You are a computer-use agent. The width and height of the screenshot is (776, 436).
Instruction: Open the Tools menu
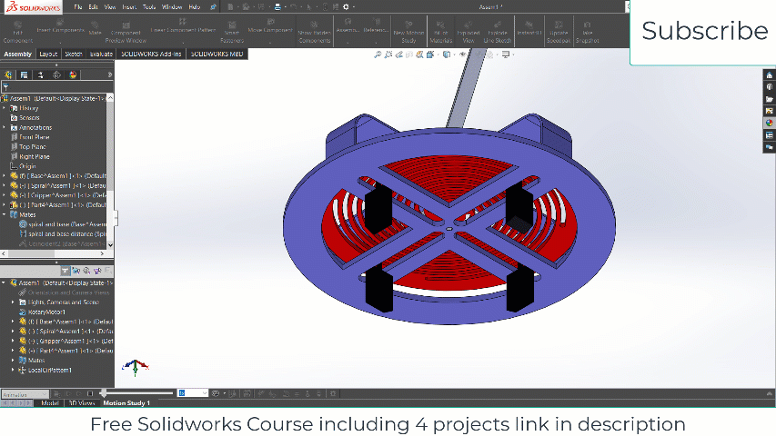149,7
